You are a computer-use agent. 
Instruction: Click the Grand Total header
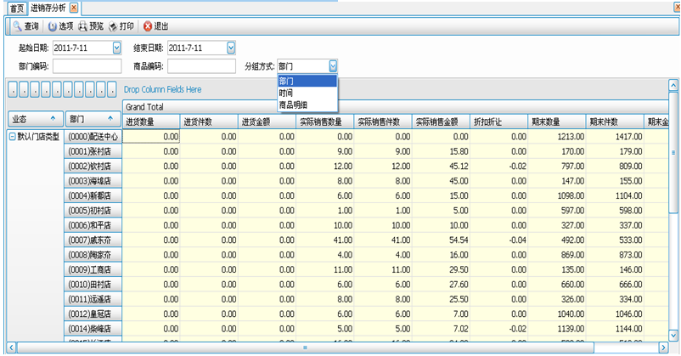click(395, 107)
